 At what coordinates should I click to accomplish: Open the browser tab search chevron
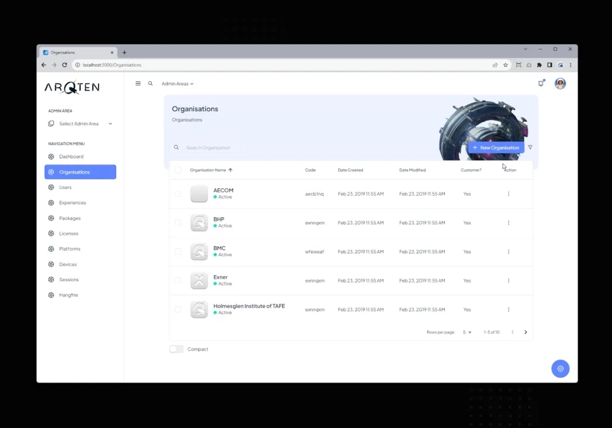point(525,49)
